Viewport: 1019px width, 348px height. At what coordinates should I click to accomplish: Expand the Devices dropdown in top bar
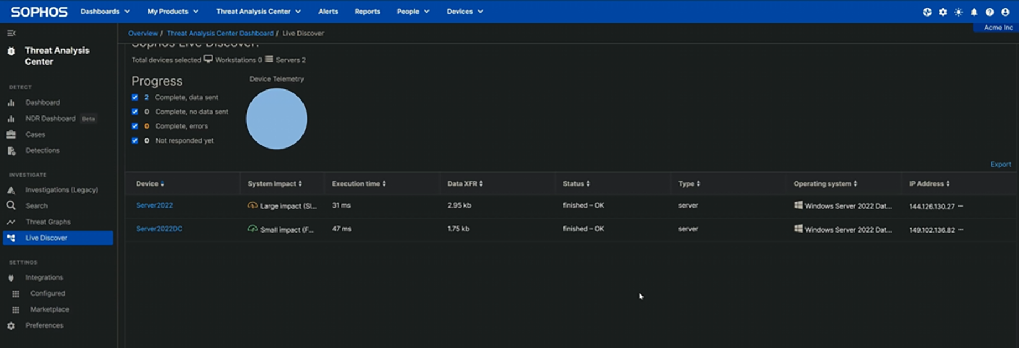(464, 12)
